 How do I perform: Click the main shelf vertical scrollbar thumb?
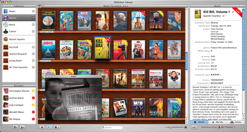coord(186,61)
